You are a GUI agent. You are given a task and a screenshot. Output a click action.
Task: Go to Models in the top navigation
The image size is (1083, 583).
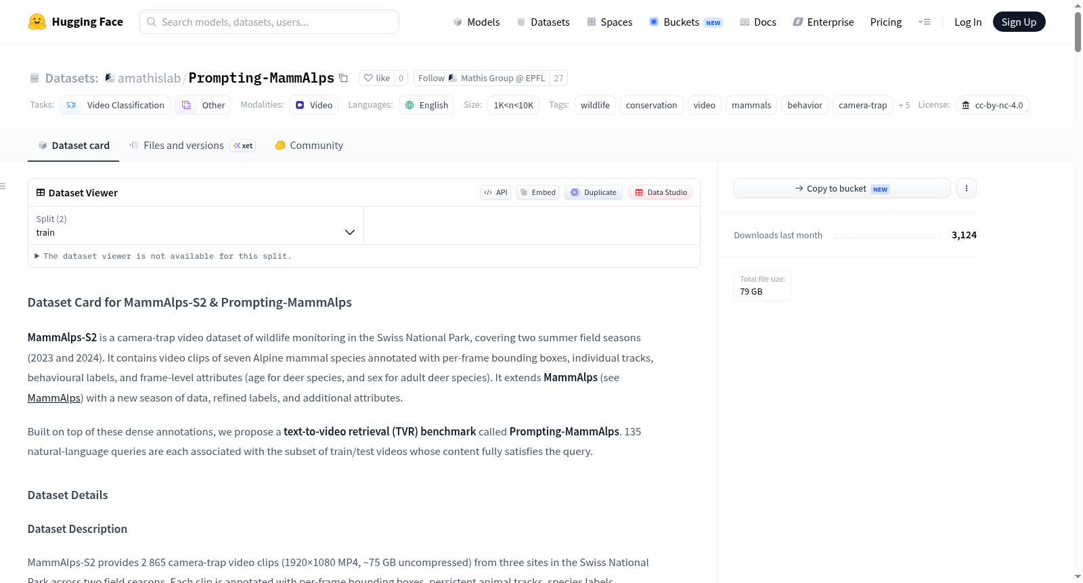tap(477, 22)
